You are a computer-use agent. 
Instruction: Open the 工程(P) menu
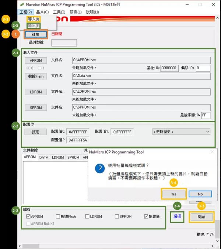[25, 12]
